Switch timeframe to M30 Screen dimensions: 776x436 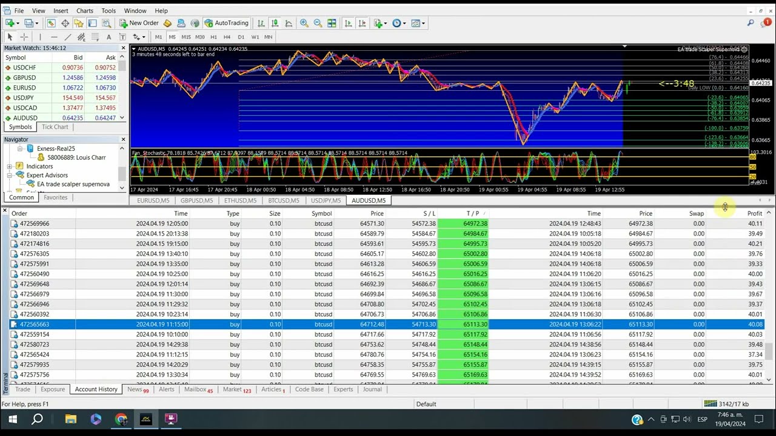coord(200,37)
